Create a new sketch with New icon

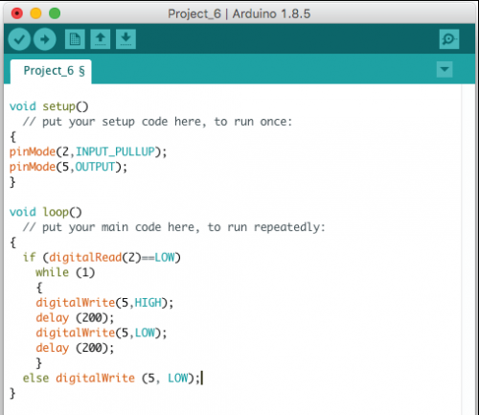coord(75,39)
